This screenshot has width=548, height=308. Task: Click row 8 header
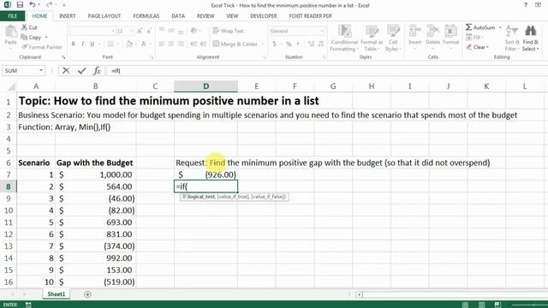[x=9, y=187]
